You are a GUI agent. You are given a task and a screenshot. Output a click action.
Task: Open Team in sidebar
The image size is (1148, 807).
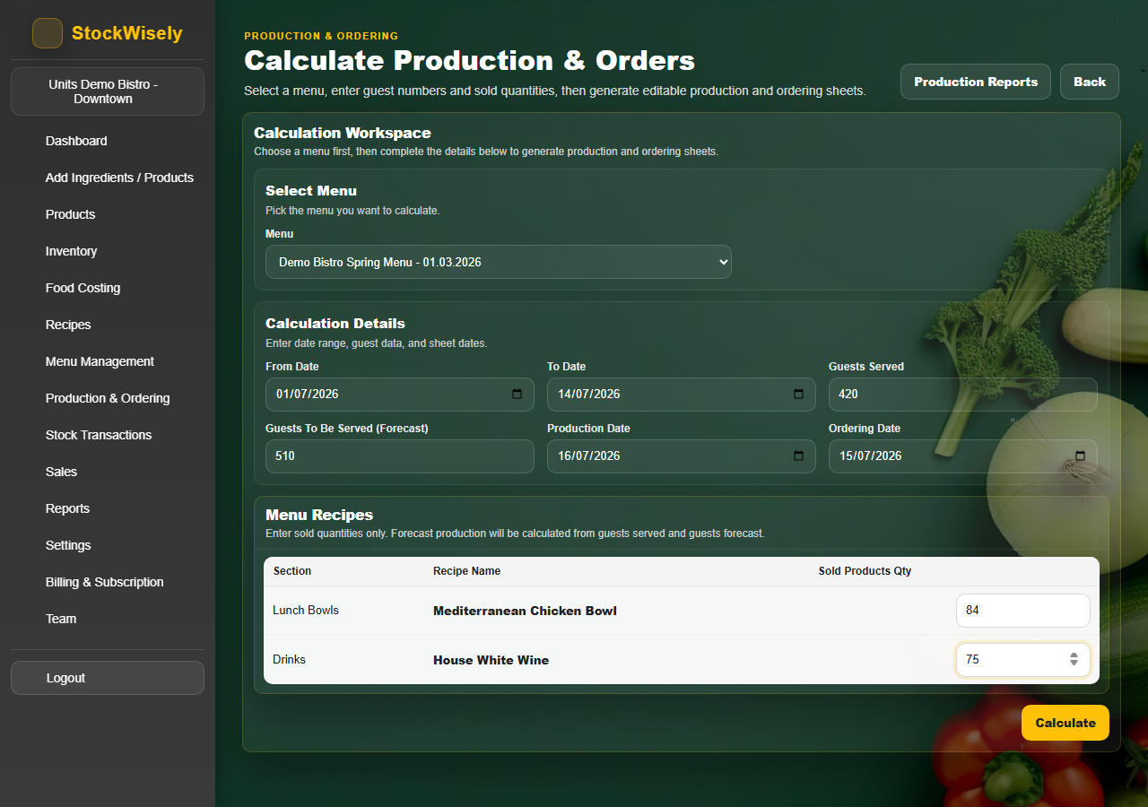tap(61, 619)
